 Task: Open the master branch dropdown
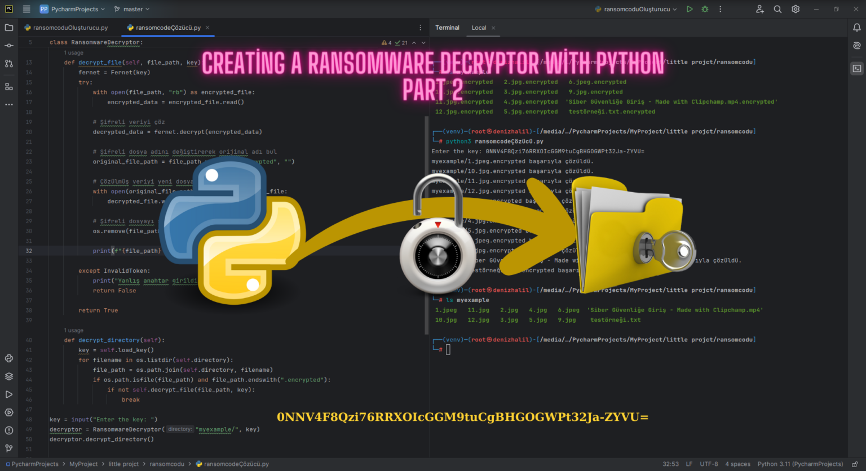point(131,9)
